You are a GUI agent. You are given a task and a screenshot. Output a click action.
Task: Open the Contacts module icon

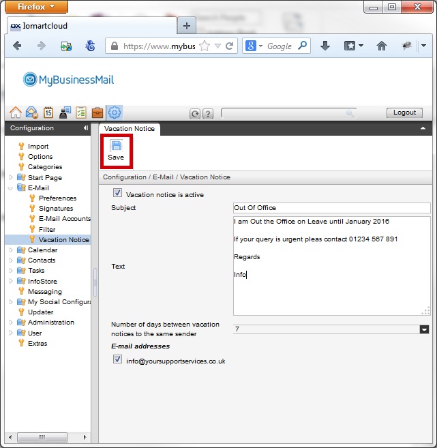(x=65, y=113)
